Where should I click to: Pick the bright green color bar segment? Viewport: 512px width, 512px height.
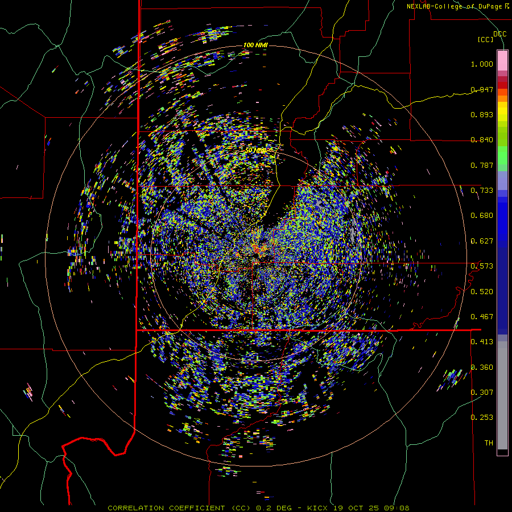[502, 155]
